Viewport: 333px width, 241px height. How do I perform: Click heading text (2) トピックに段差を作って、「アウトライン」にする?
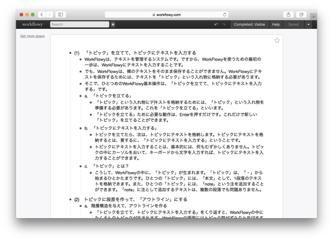point(131,199)
